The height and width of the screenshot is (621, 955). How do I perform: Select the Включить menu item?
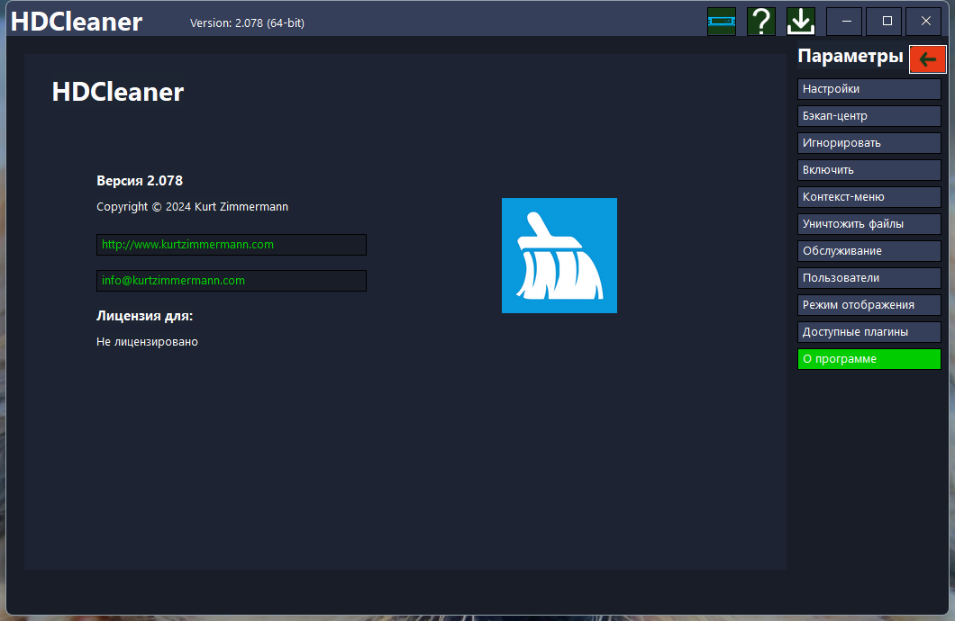[x=869, y=170]
